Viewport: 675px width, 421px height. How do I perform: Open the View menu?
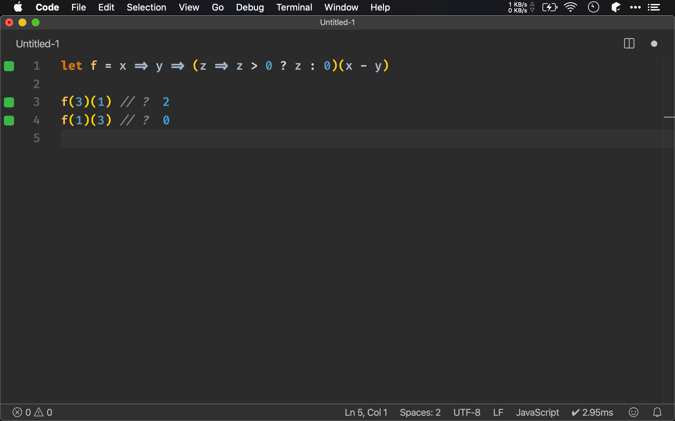point(189,7)
